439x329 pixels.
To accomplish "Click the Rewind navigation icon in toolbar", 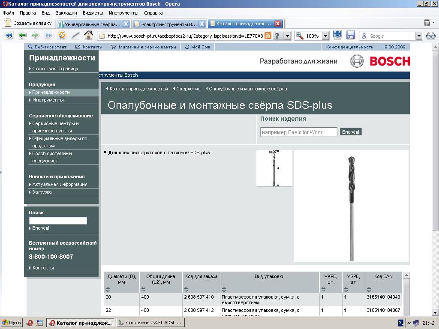I will pos(9,36).
